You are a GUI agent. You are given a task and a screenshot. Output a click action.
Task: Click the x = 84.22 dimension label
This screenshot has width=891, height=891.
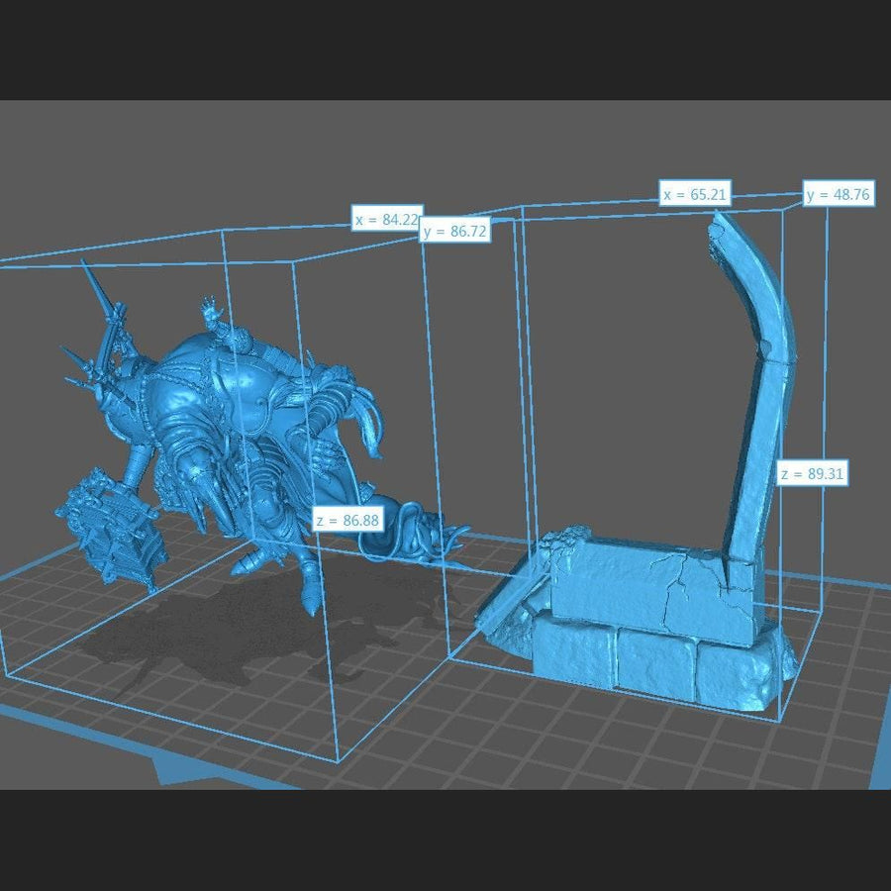click(x=387, y=219)
